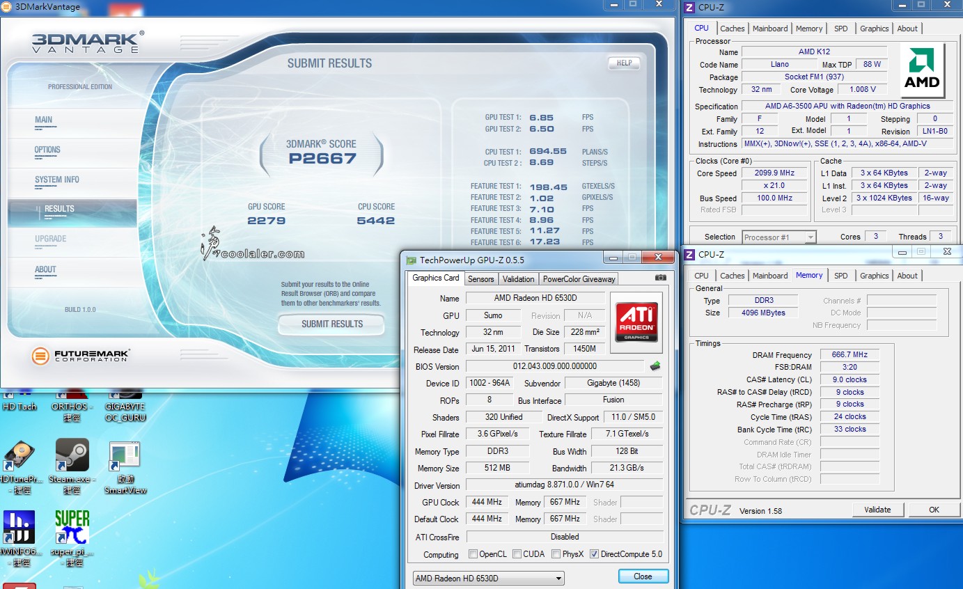Viewport: 963px width, 589px height.
Task: Select the HD Tach desktop shortcut label
Action: click(19, 407)
